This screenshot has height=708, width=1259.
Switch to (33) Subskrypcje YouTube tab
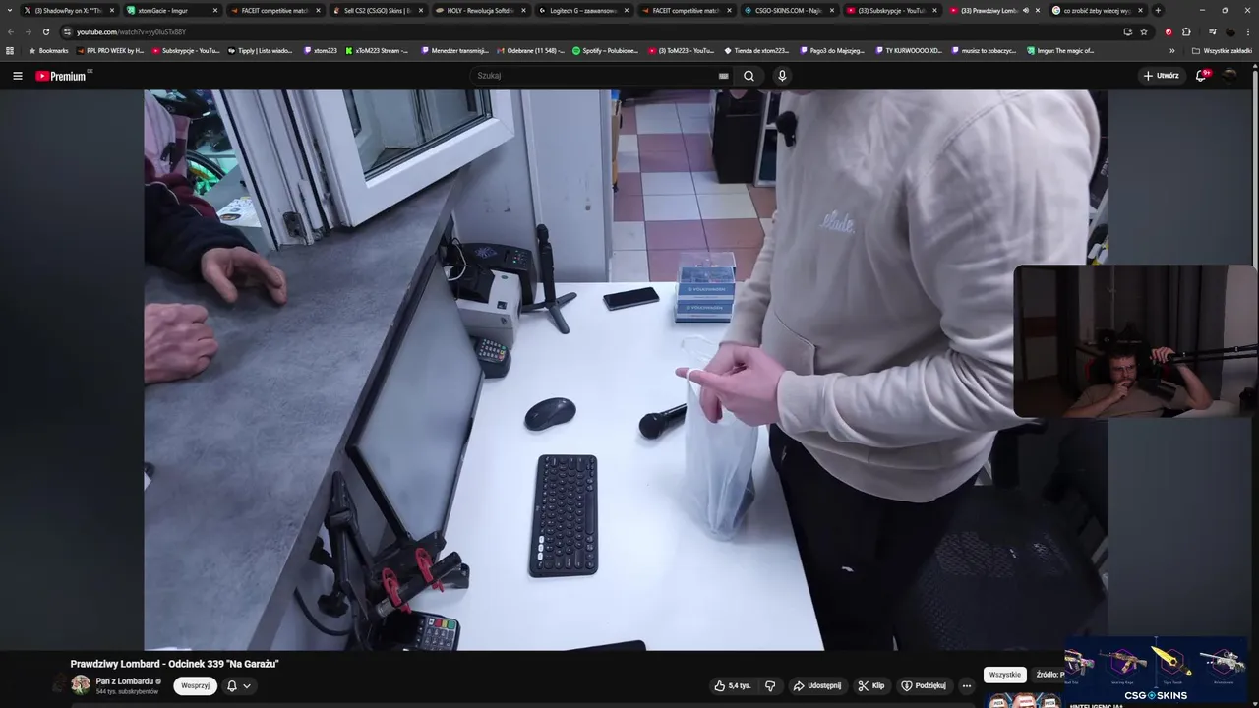(891, 10)
